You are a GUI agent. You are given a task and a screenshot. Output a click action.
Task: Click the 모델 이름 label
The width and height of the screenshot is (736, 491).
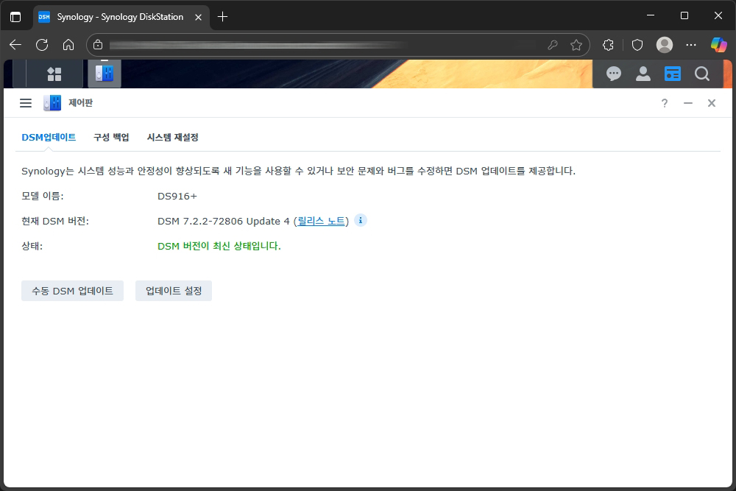[42, 197]
